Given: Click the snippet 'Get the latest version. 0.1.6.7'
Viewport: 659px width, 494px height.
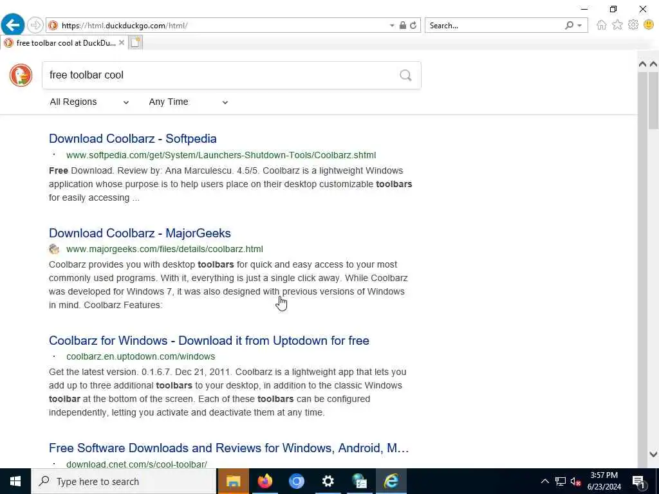Looking at the screenshot, I should pos(227,392).
